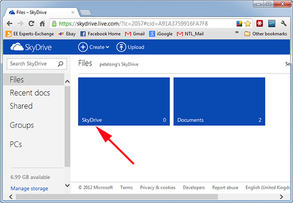Click the horizontal scrollbar left arrow
Viewport: 293px width, 203px height.
11,197
